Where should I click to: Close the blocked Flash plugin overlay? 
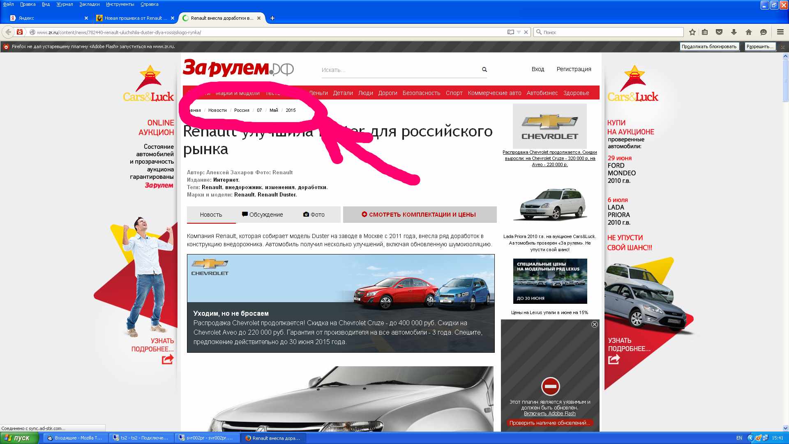point(594,324)
